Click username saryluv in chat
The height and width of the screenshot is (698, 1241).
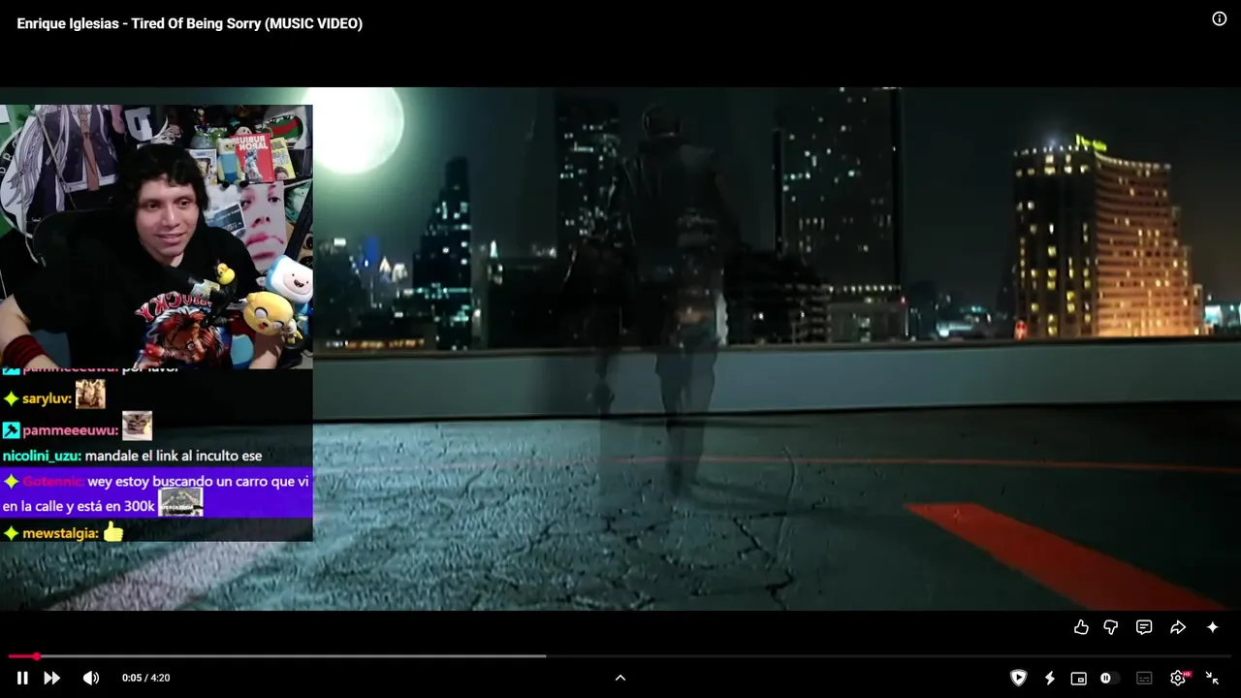pyautogui.click(x=47, y=398)
